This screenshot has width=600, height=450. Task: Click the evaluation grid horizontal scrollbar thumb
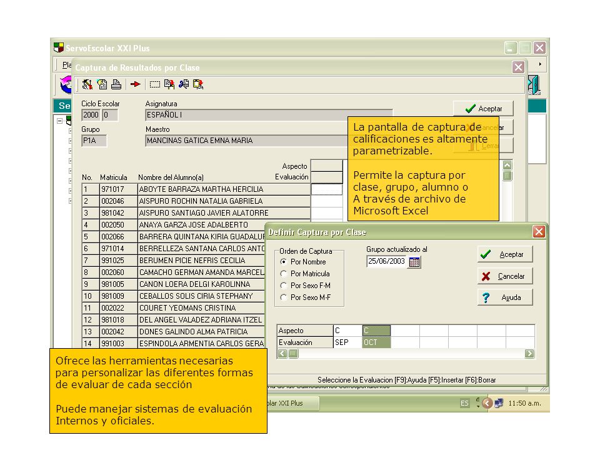click(x=293, y=354)
